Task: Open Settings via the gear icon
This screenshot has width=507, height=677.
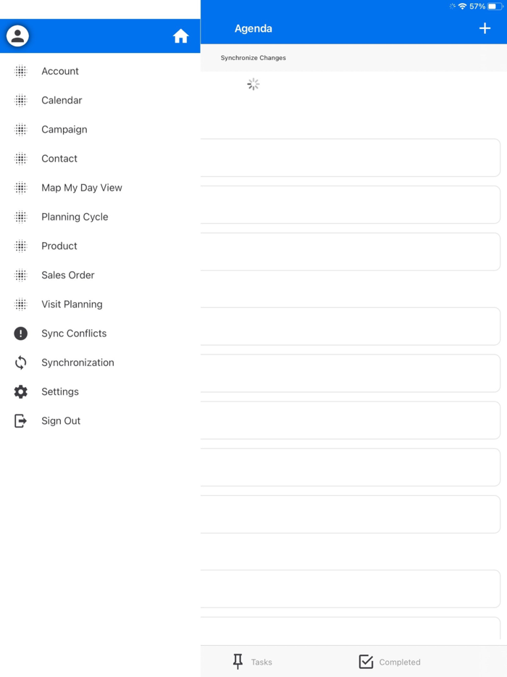Action: [x=20, y=391]
